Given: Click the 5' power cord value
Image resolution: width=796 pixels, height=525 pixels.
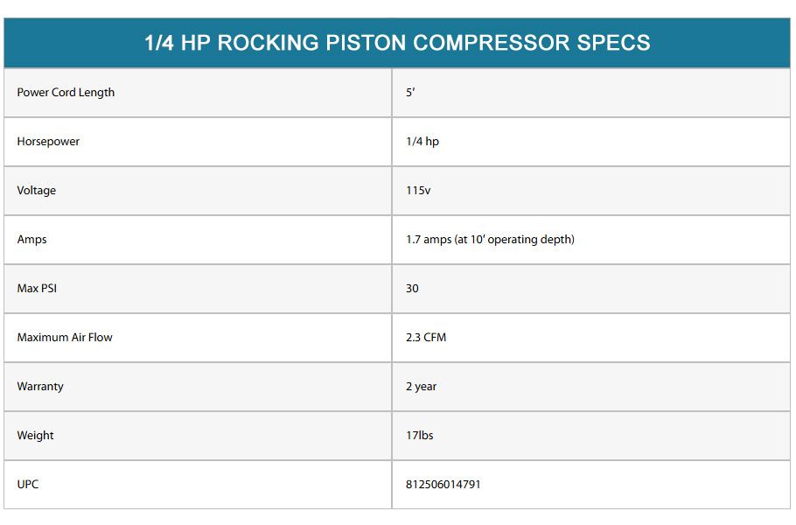Looking at the screenshot, I should (410, 93).
